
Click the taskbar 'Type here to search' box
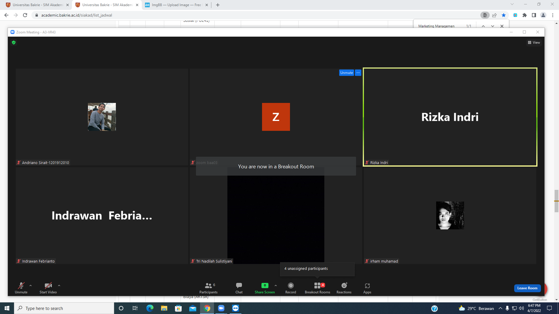click(64, 308)
